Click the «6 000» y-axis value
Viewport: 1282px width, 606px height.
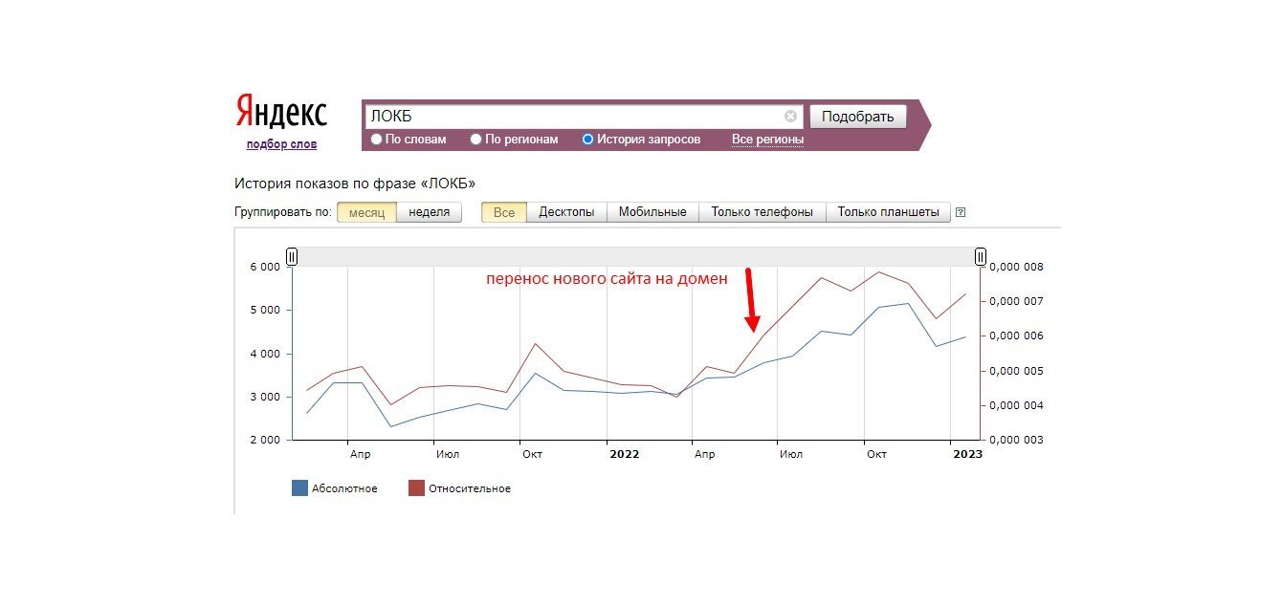point(265,267)
